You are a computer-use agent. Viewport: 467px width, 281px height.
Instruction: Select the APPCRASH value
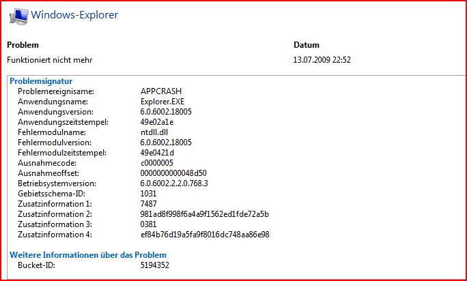point(161,91)
